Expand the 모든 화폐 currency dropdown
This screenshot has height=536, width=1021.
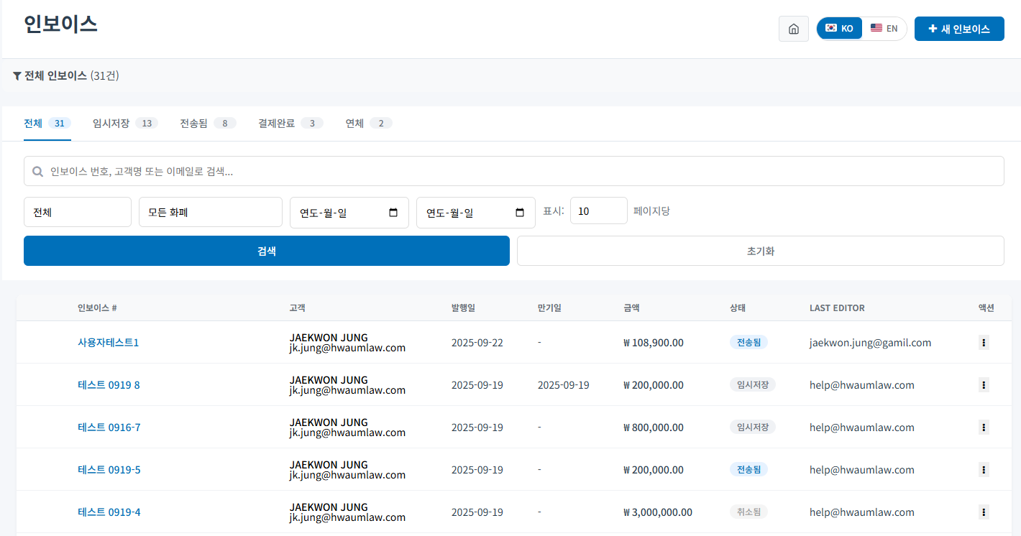pos(210,212)
